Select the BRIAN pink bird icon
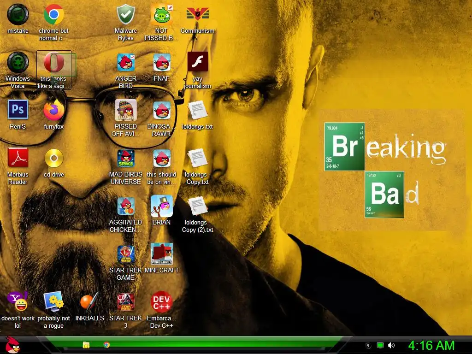472x354 pixels. (x=162, y=206)
